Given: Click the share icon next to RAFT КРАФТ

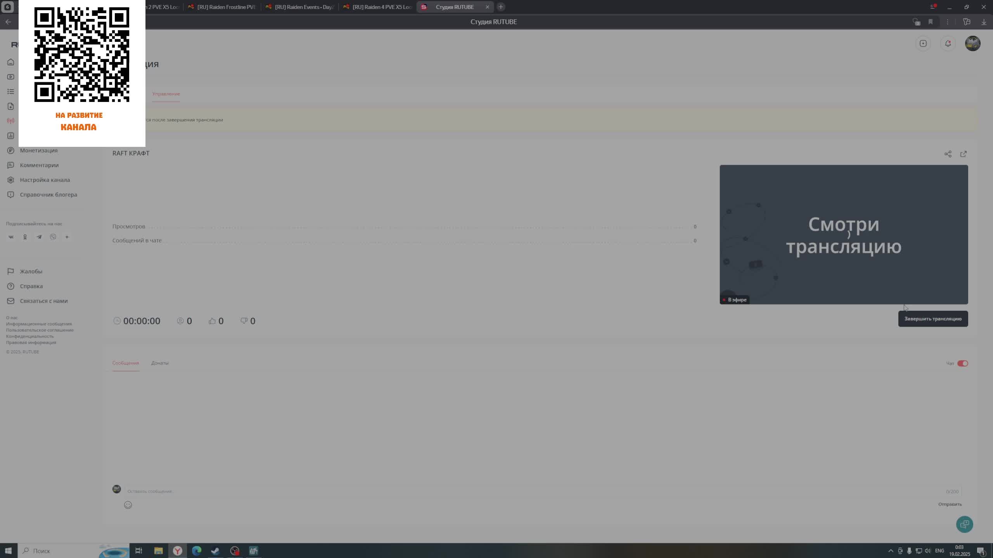Looking at the screenshot, I should 948,154.
